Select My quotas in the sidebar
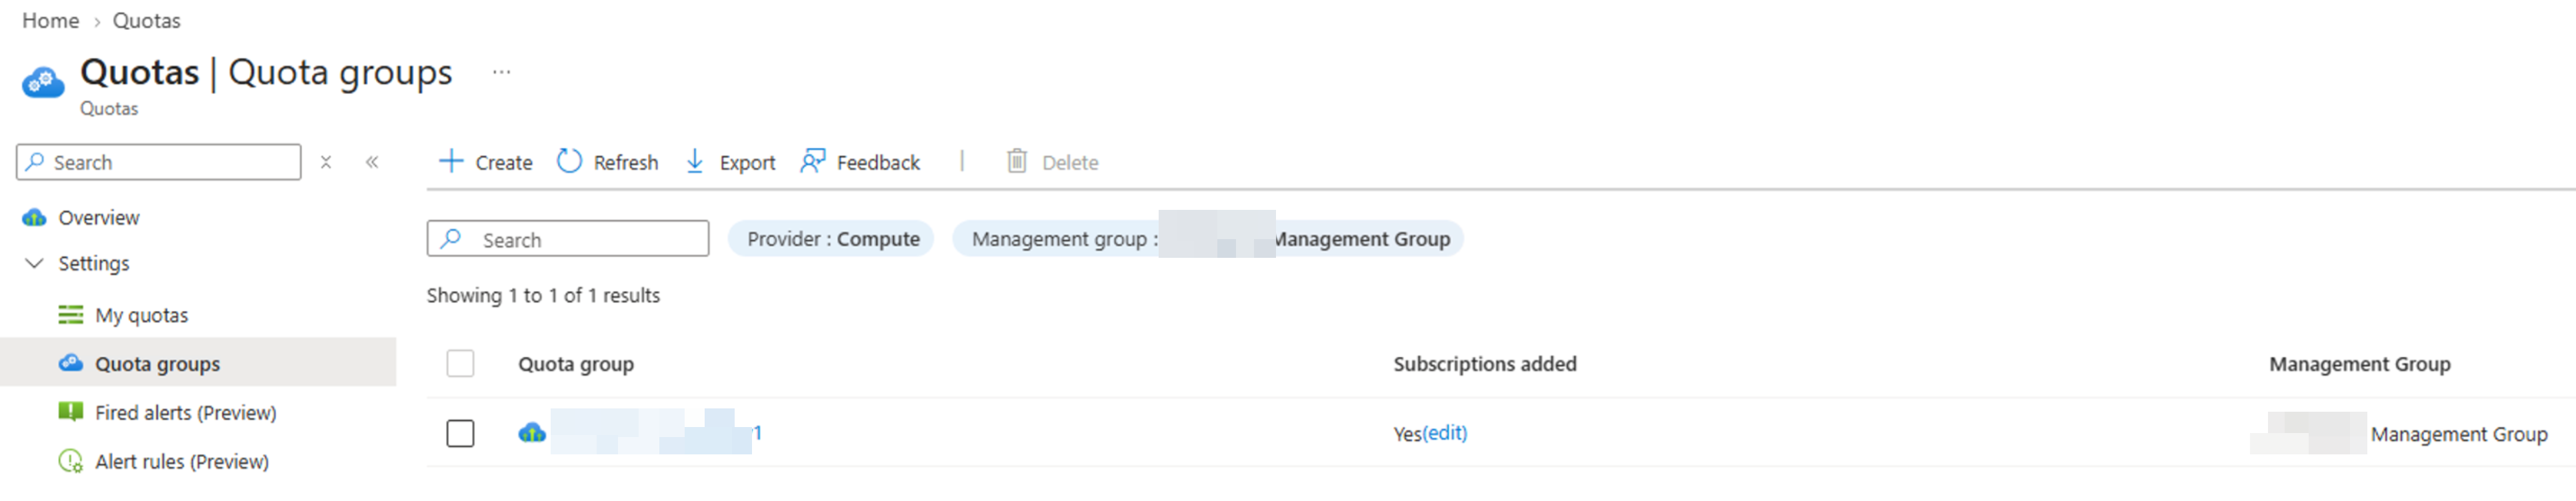Image resolution: width=2576 pixels, height=501 pixels. [142, 315]
